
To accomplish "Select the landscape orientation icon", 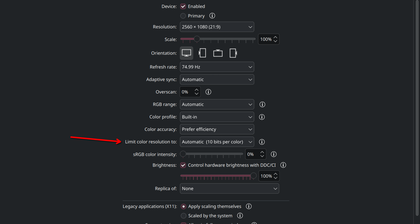I will [x=186, y=53].
